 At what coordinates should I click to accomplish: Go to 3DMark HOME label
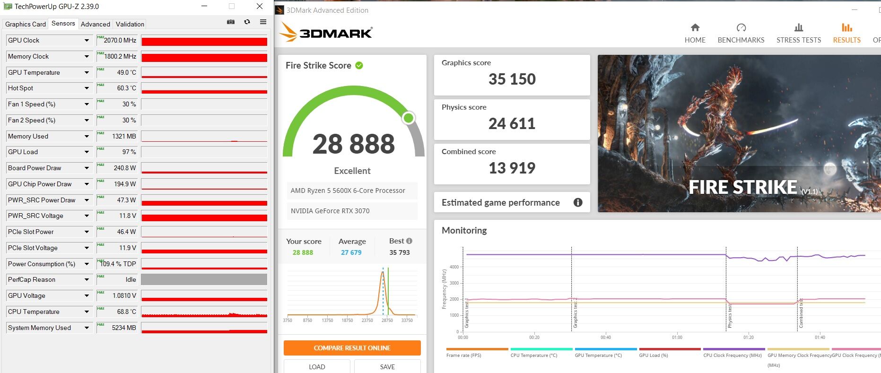[x=695, y=40]
